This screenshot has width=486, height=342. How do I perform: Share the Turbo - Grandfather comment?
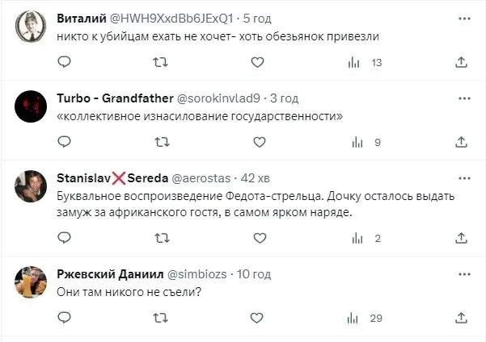[461, 142]
